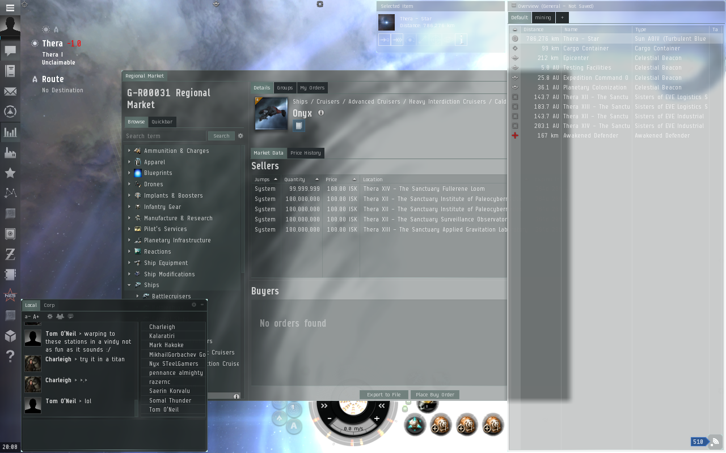
Task: Expand Implants & Boosters market group
Action: tap(129, 195)
